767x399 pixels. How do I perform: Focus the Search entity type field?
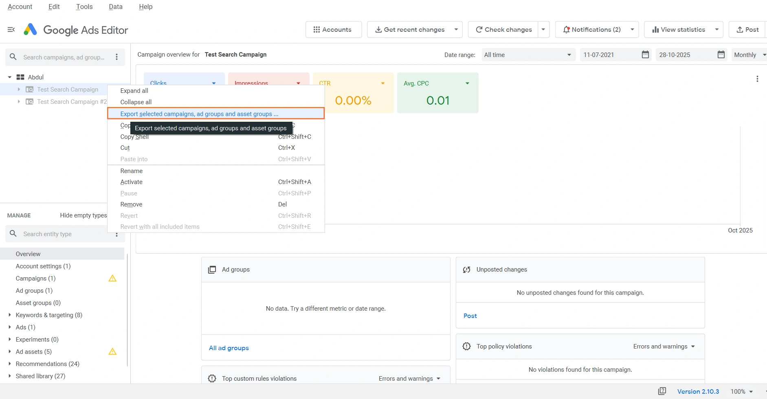pyautogui.click(x=65, y=234)
